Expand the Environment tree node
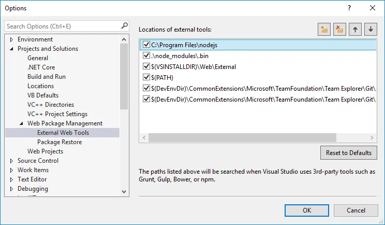Viewport: 385px width, 225px height. [x=12, y=39]
